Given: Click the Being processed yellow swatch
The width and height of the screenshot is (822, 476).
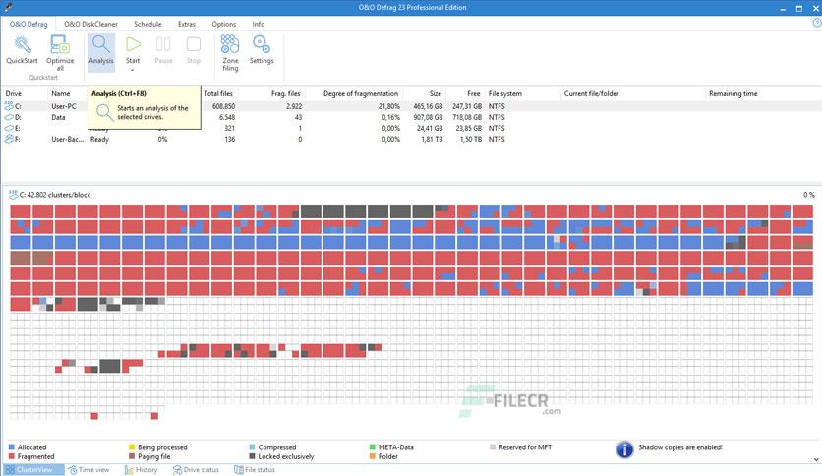Looking at the screenshot, I should 132,447.
